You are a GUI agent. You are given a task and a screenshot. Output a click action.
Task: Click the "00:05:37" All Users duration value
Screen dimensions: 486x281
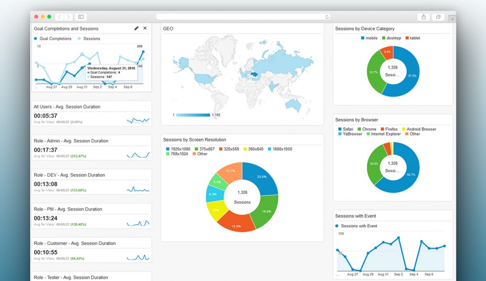[46, 116]
